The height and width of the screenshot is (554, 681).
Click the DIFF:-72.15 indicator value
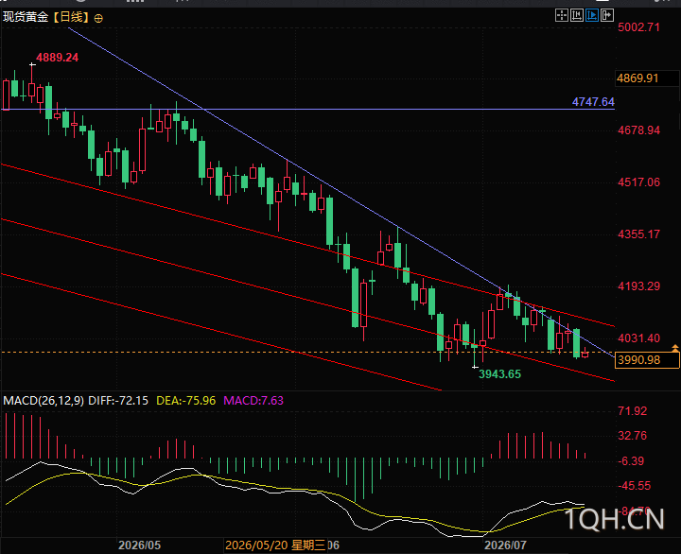click(118, 400)
